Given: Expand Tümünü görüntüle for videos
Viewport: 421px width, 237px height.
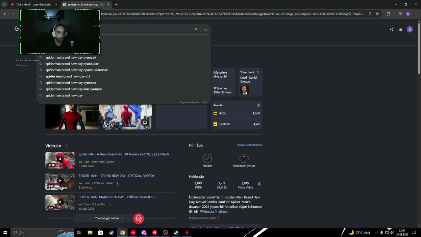Looking at the screenshot, I should (109, 218).
